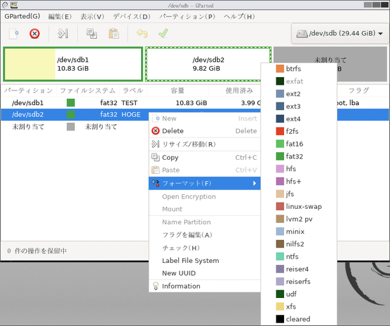Format as fat32 from the submenu
This screenshot has height=326, width=390.
click(x=299, y=156)
